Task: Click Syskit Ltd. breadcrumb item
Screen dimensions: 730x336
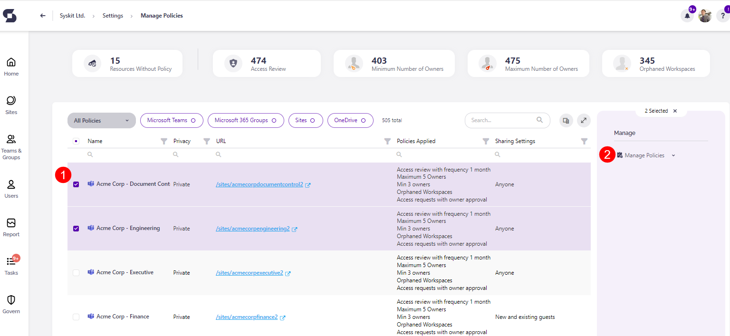Action: tap(72, 15)
